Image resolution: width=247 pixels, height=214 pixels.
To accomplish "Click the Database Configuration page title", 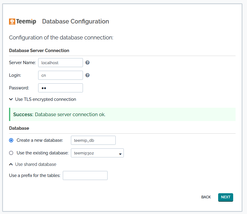I will pos(75,21).
